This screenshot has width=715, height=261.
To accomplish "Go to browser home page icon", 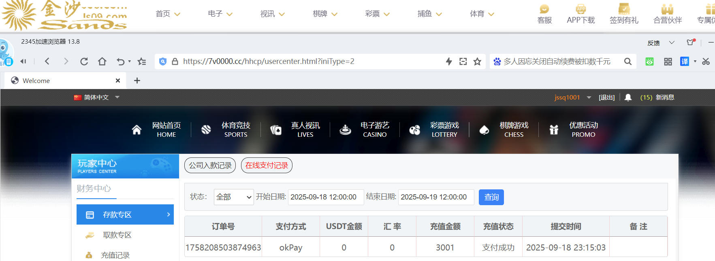I will click(x=102, y=62).
